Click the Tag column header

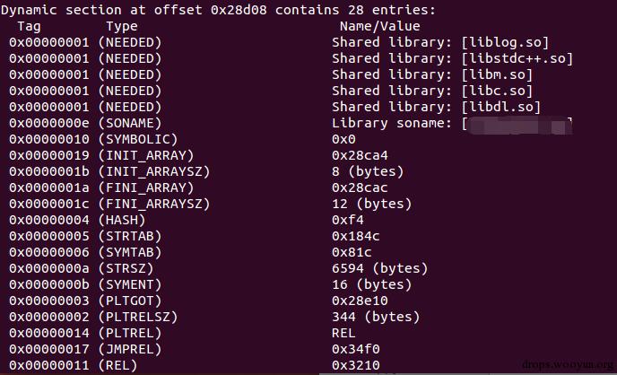tap(29, 26)
